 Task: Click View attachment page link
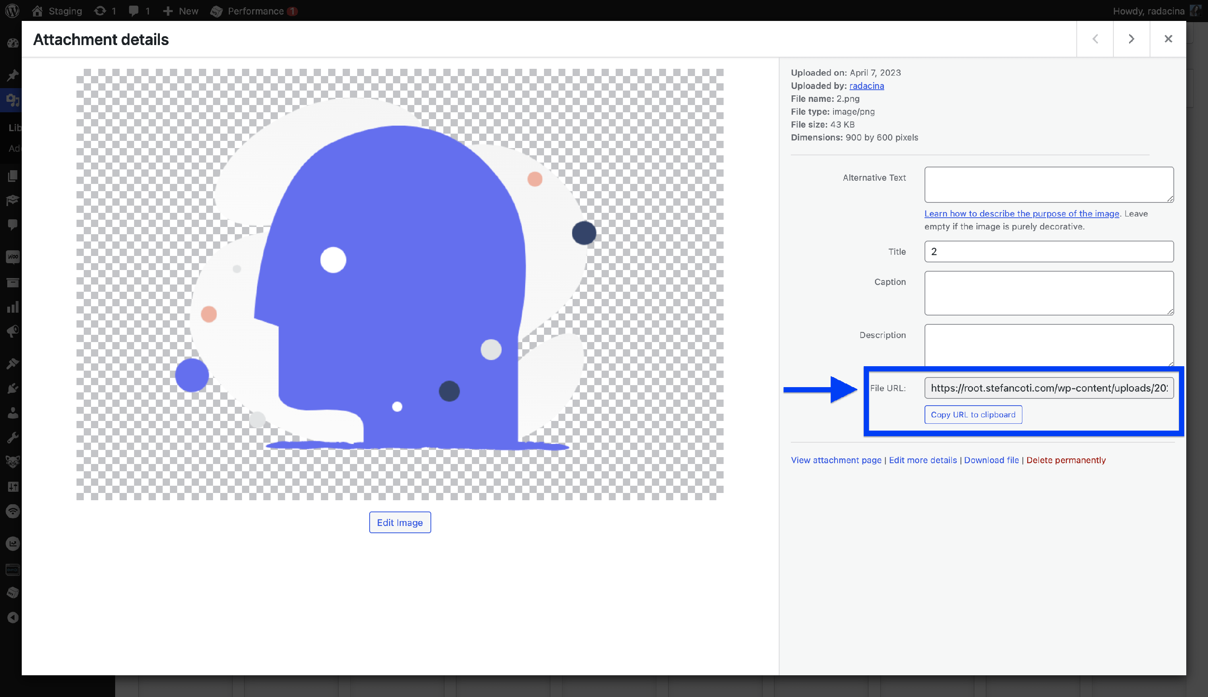pos(836,460)
